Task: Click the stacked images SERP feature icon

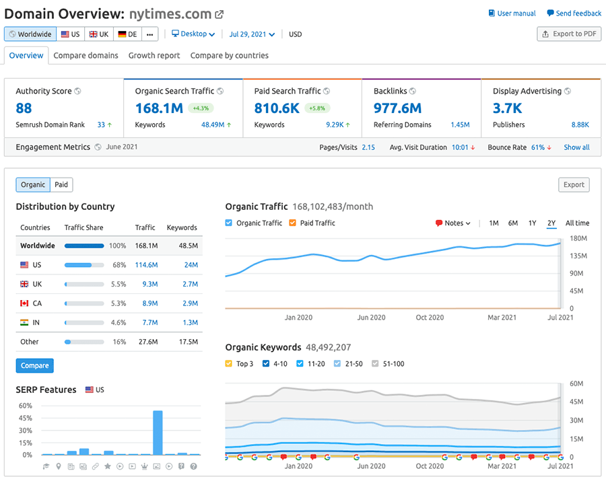Action: (x=83, y=466)
